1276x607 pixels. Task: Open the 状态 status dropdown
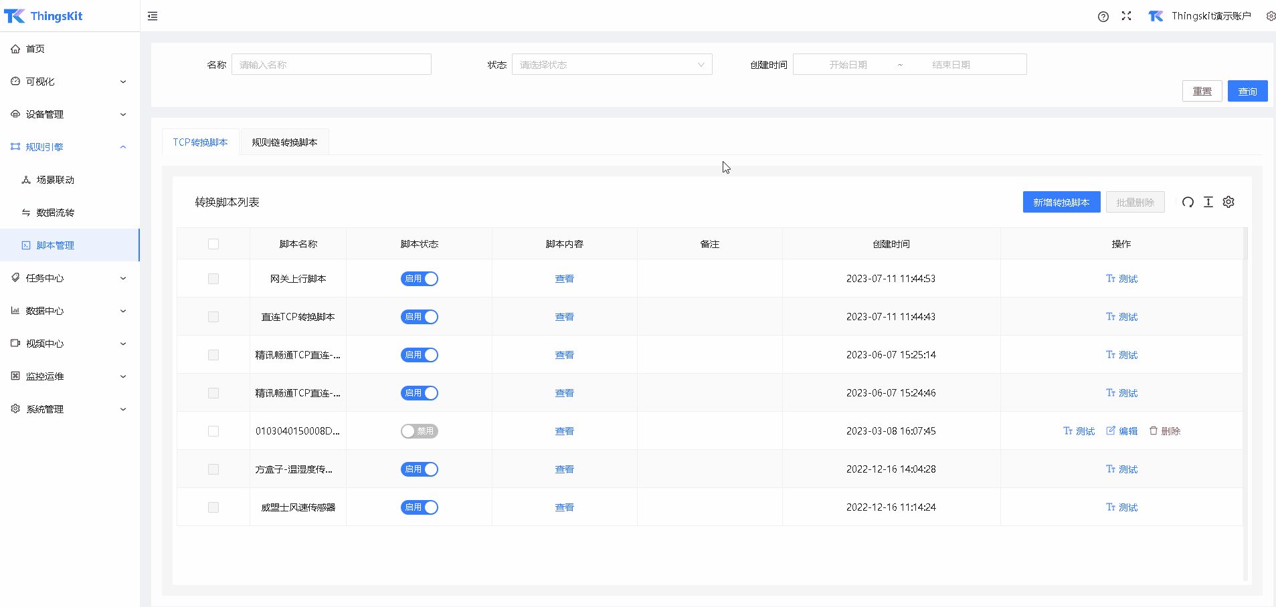(x=612, y=65)
